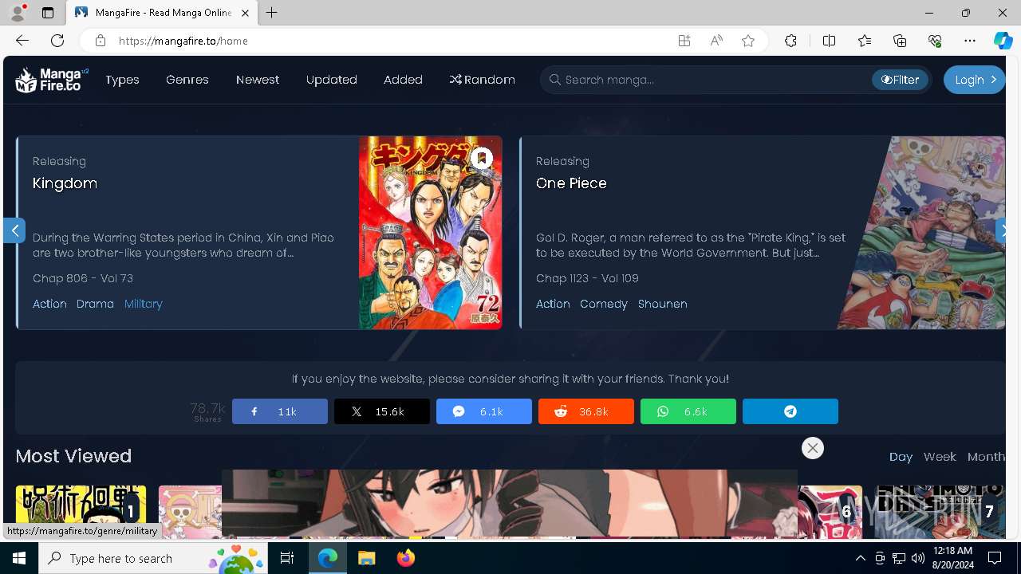Open the Shounen genre link
This screenshot has height=574, width=1021.
(663, 304)
